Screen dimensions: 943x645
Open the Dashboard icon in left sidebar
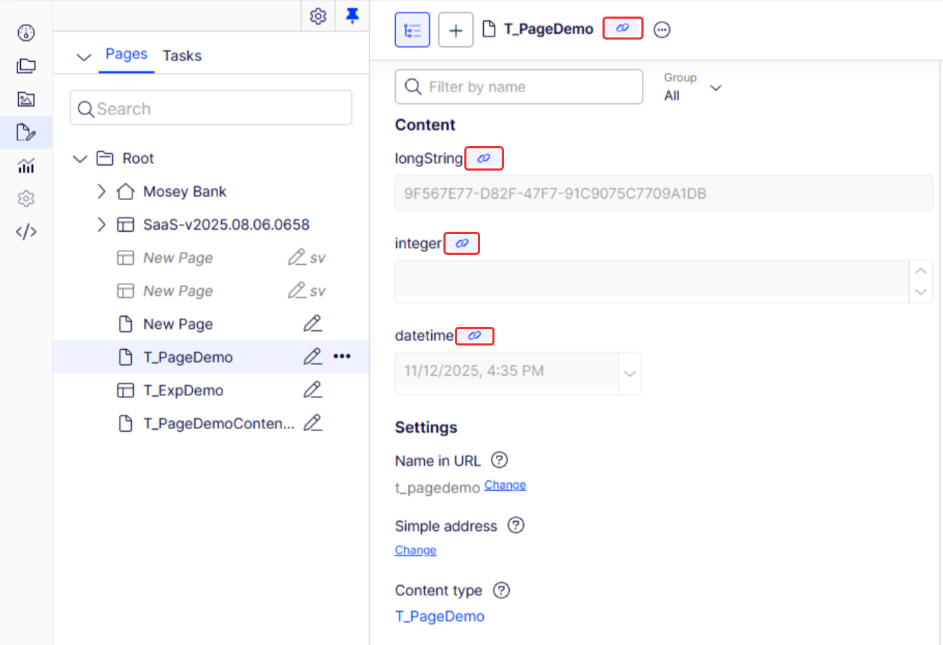26,33
